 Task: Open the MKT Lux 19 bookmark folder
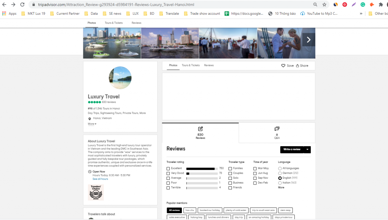33,13
